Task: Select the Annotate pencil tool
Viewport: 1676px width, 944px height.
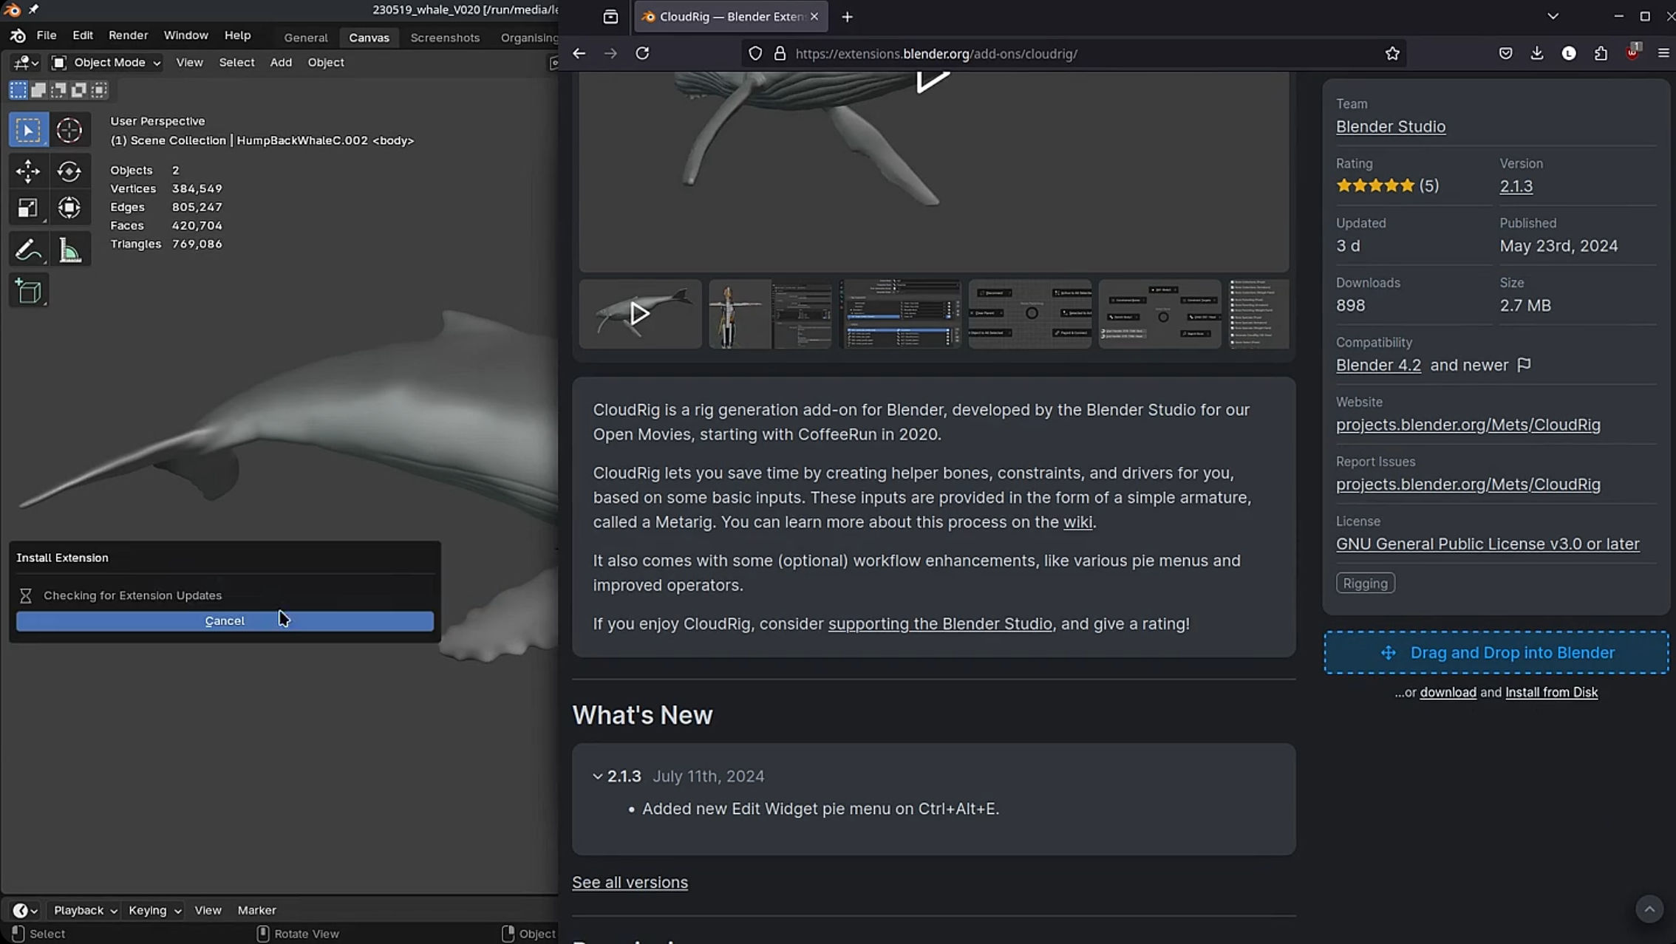Action: pyautogui.click(x=28, y=250)
